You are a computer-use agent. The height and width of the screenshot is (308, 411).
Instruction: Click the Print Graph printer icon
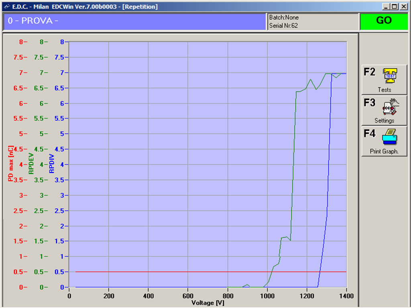(390, 137)
